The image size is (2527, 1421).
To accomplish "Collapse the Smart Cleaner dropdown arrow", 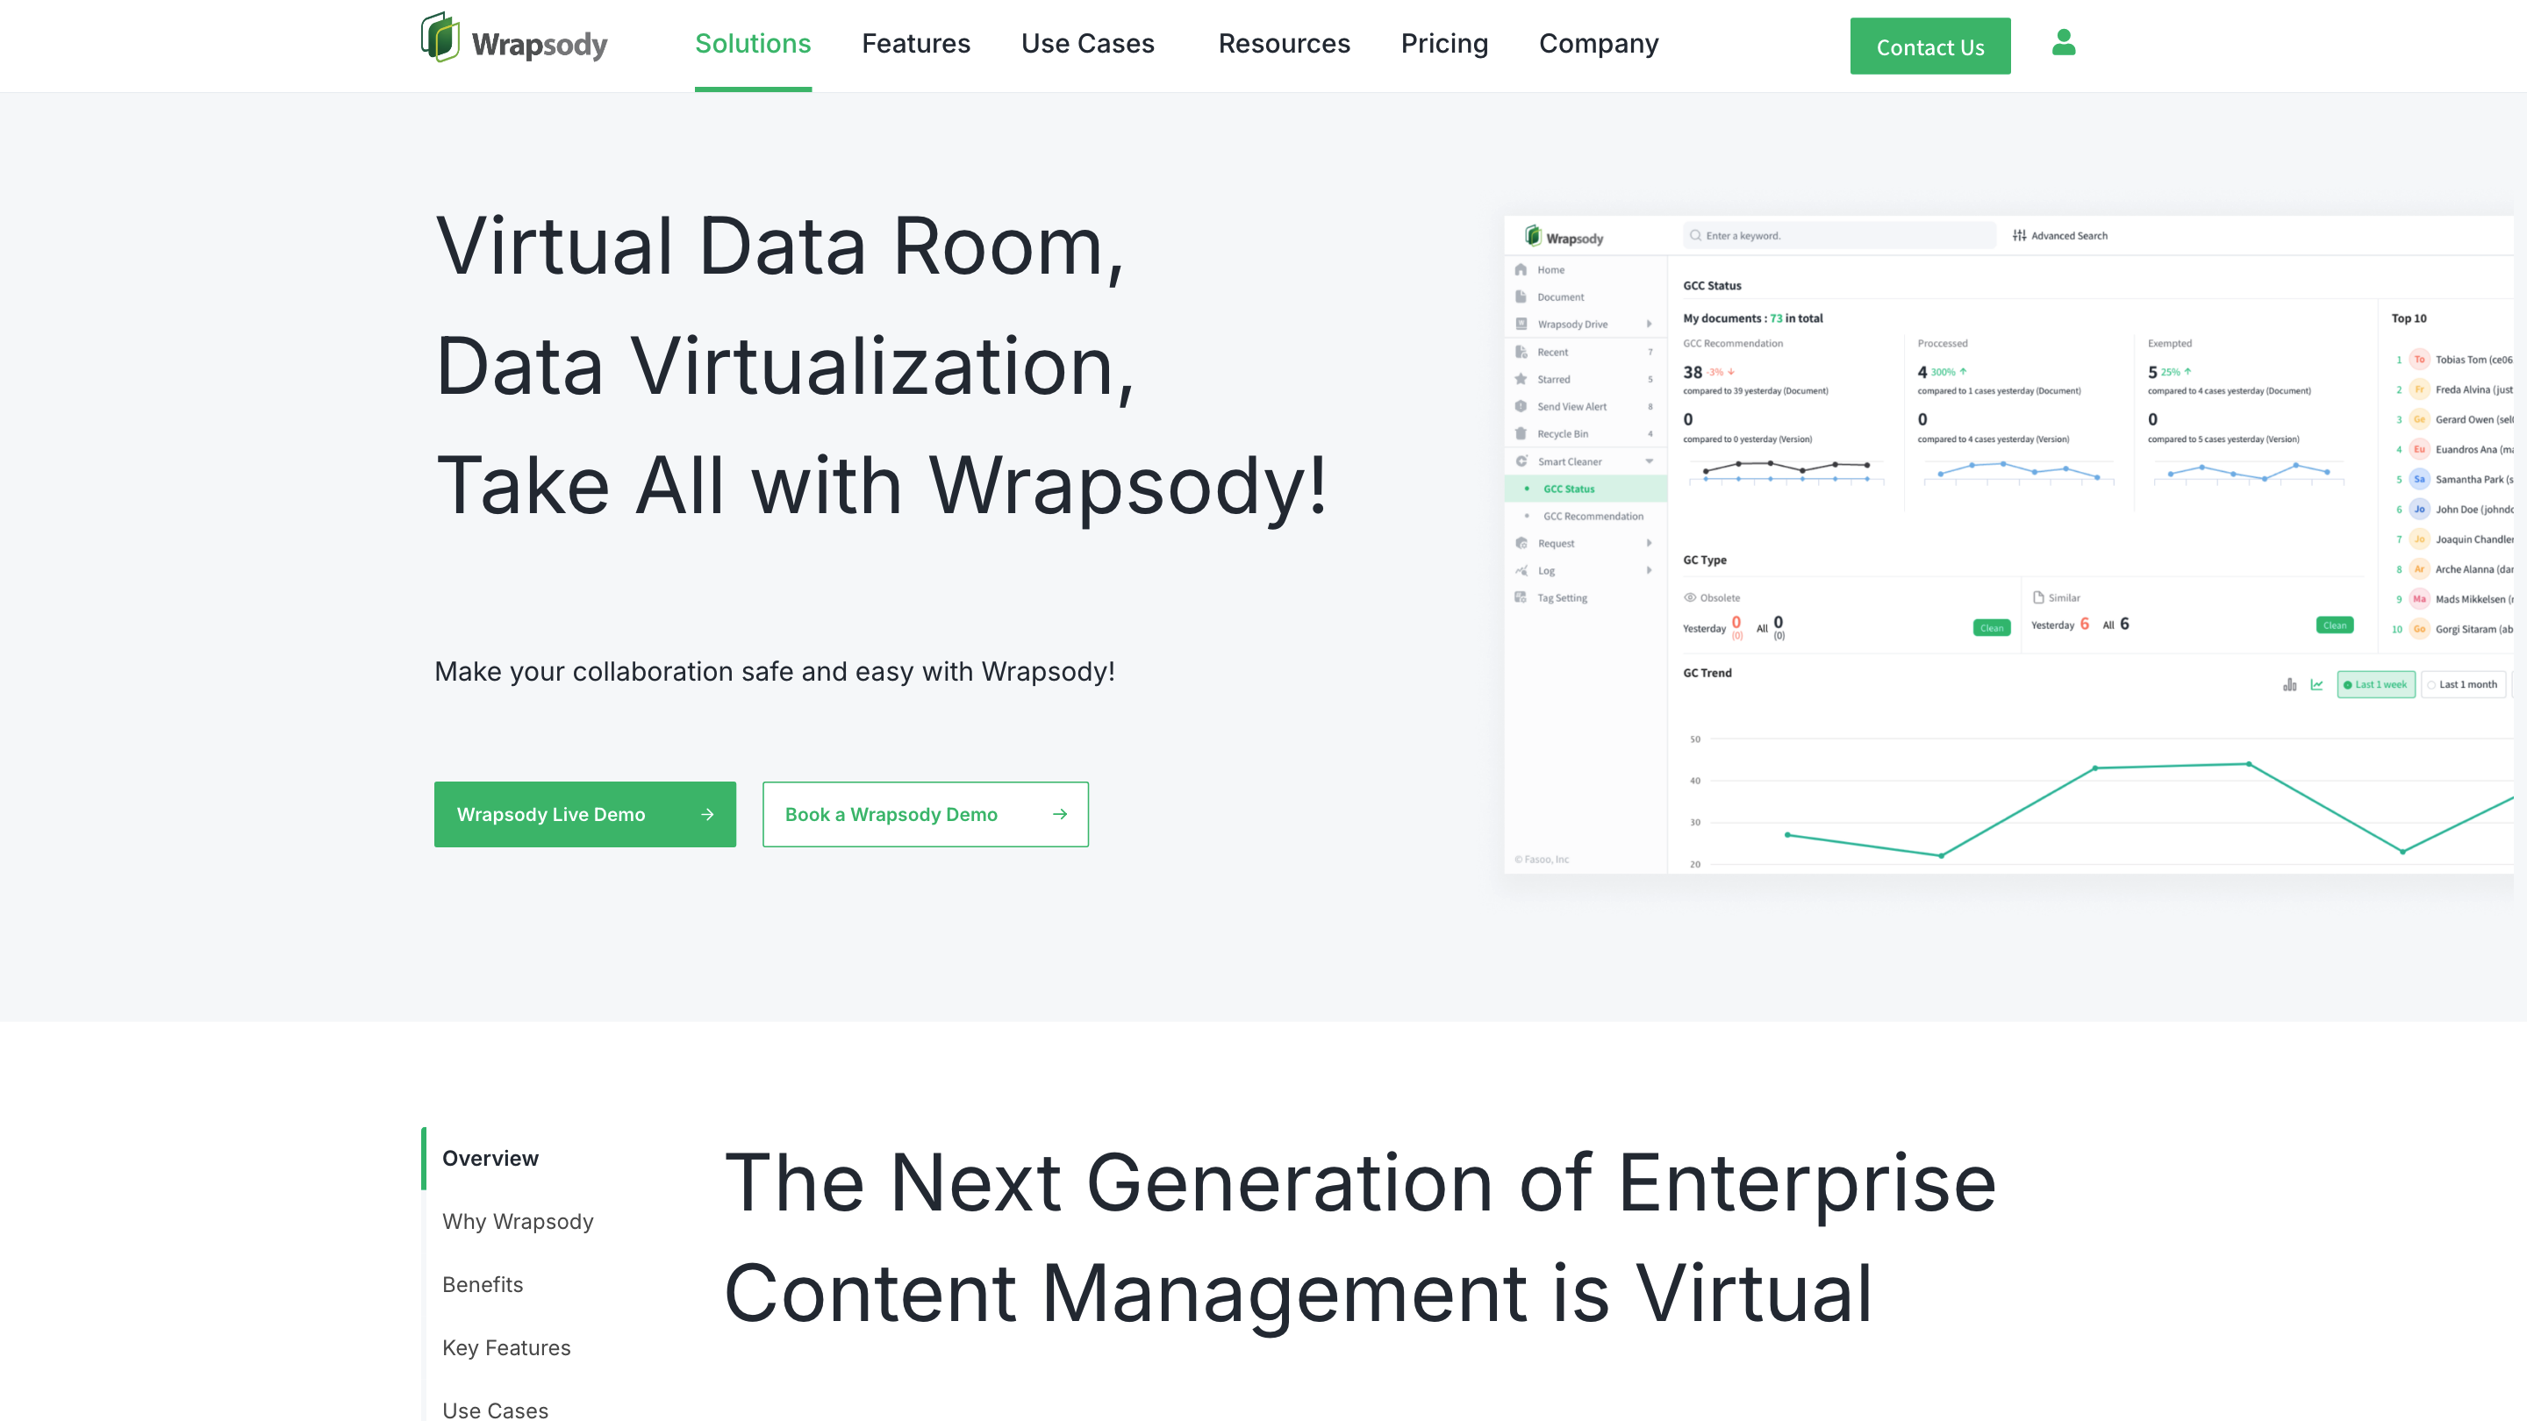I will (x=1649, y=462).
